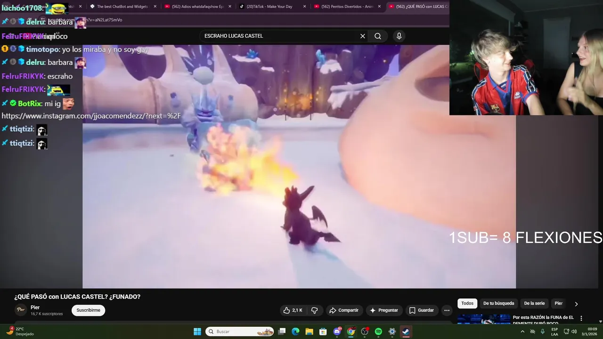
Task: Open volume control in system tray
Action: coord(574,331)
